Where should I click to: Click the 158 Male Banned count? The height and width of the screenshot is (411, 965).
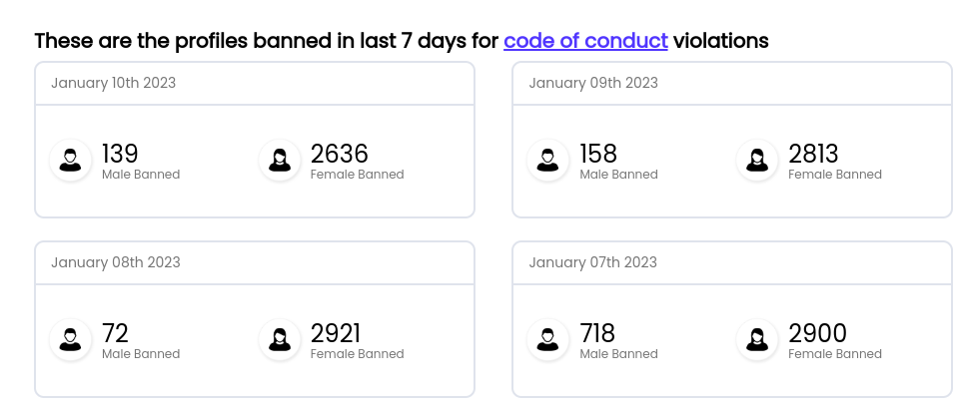click(598, 154)
